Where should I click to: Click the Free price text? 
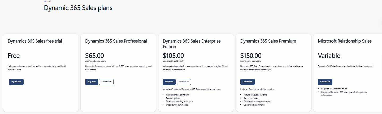pos(14,56)
